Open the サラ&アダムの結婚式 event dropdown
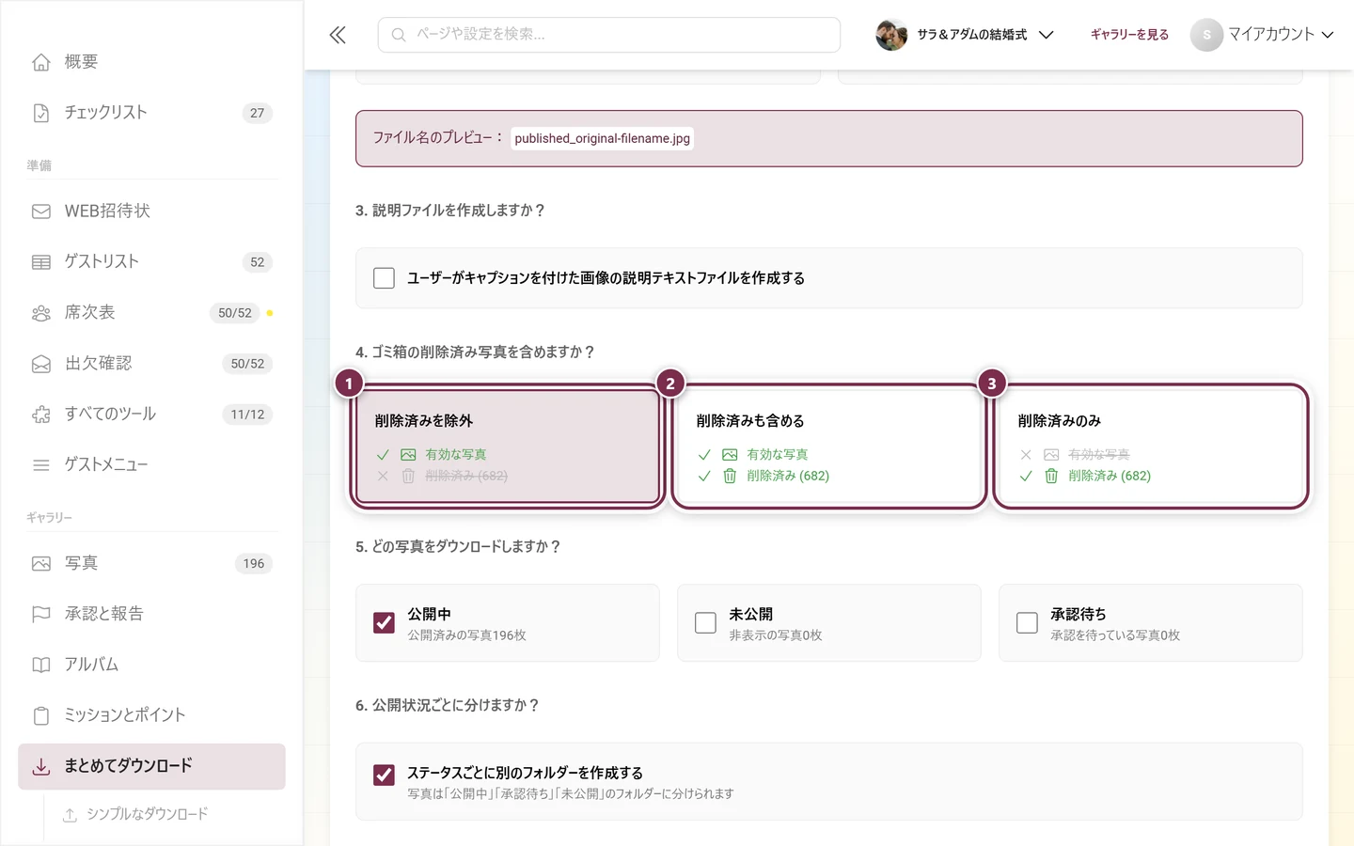This screenshot has height=846, width=1354. click(x=966, y=35)
